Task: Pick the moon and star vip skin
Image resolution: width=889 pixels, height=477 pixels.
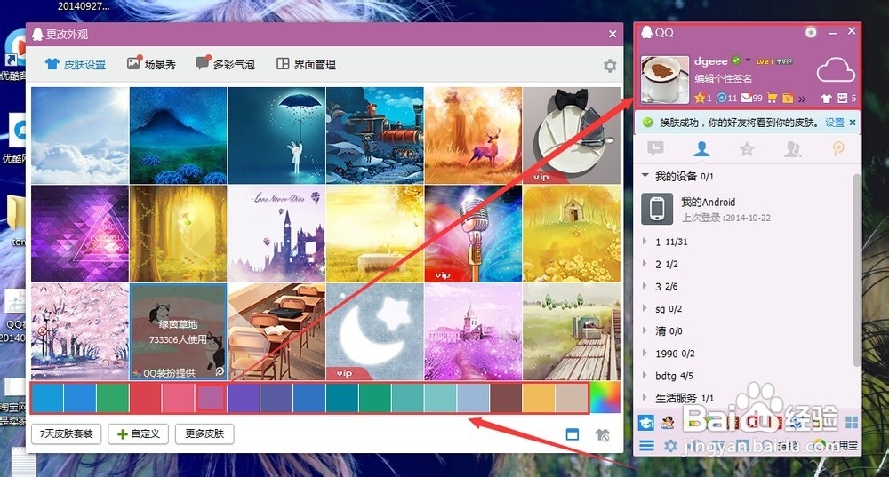Action: (375, 331)
